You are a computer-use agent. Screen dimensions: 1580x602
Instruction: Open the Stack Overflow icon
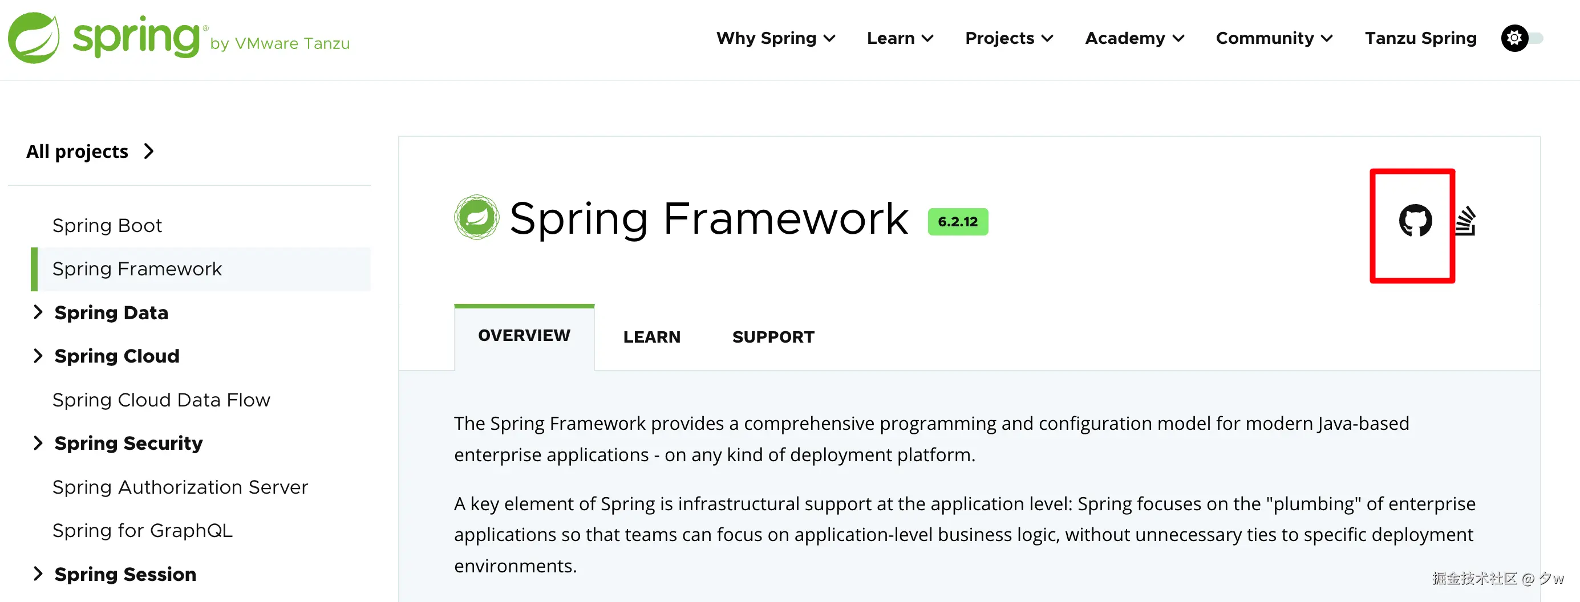tap(1466, 221)
